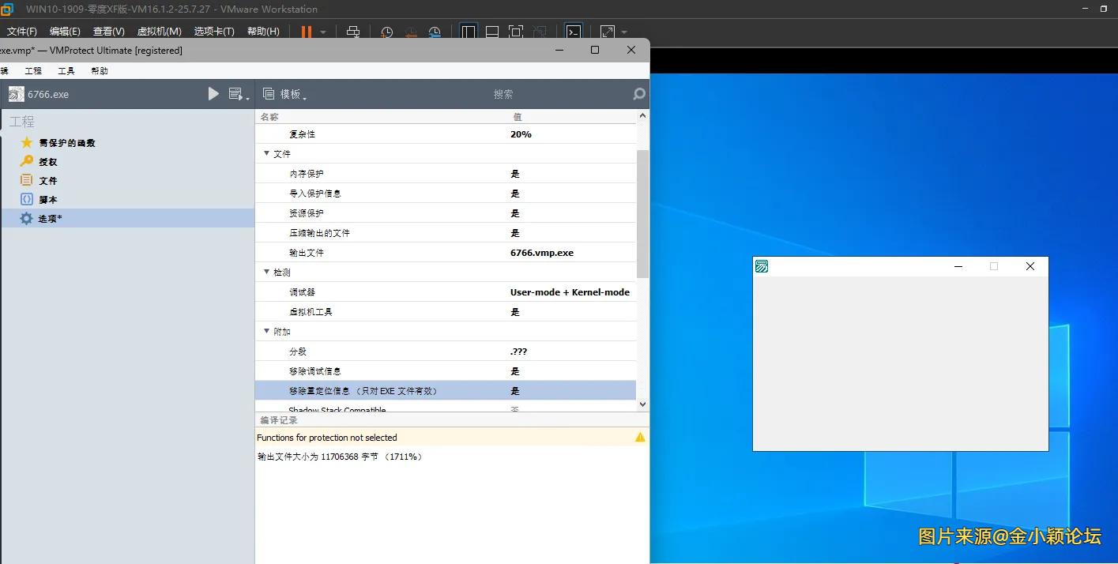Toggle the 移除调试信息 setting
1118x564 pixels.
click(514, 370)
